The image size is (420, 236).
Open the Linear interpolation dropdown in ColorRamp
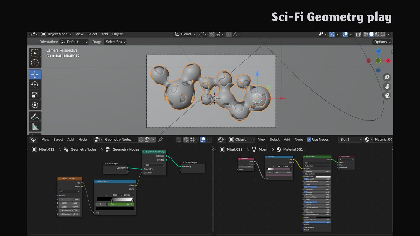129,195
